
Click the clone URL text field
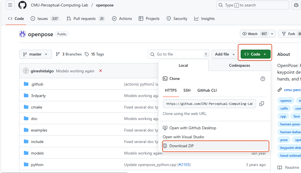[209, 104]
